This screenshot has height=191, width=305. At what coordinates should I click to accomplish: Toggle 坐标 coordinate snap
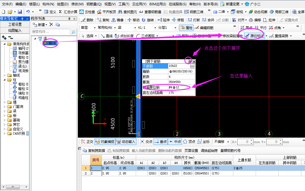(x=203, y=142)
